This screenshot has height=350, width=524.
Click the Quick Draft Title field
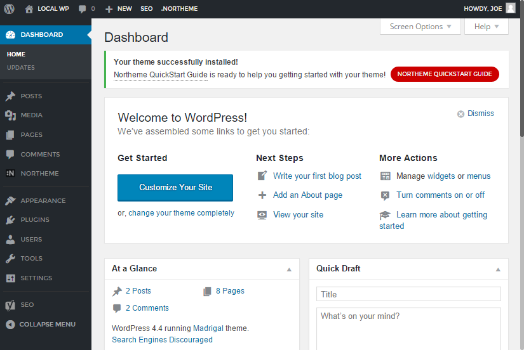point(408,294)
